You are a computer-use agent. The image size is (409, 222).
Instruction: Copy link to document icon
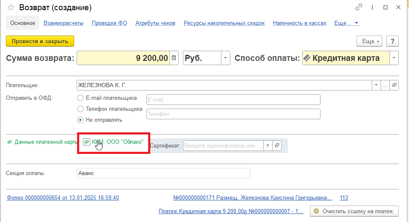click(359, 8)
